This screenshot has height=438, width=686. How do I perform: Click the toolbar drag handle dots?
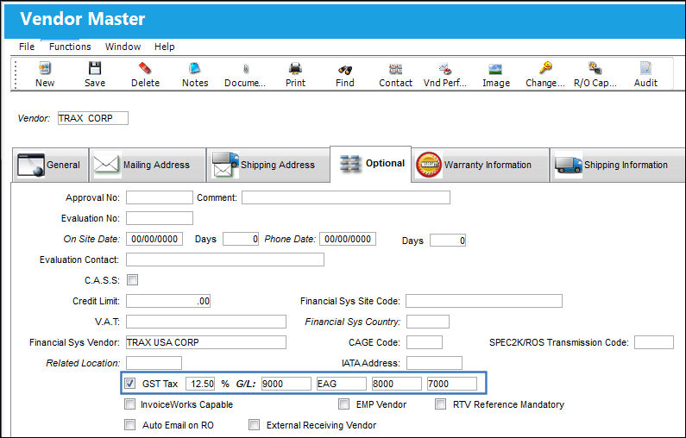[16, 74]
